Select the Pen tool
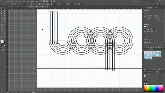The height and width of the screenshot is (93, 165). pos(2,13)
